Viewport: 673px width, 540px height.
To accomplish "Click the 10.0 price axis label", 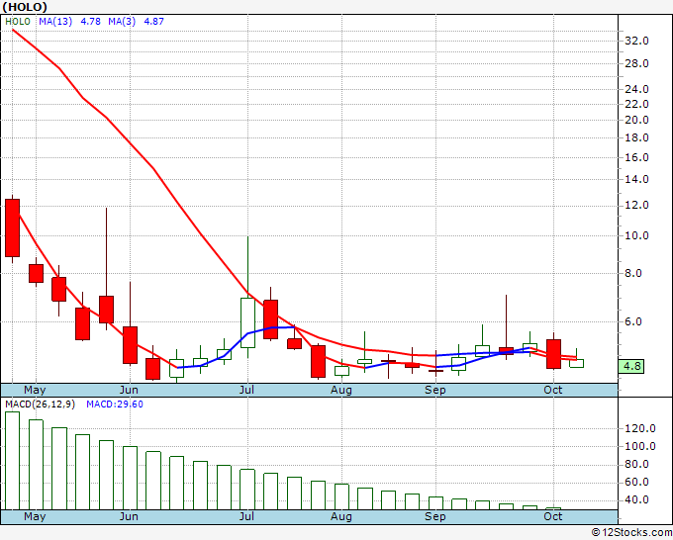I will 636,235.
